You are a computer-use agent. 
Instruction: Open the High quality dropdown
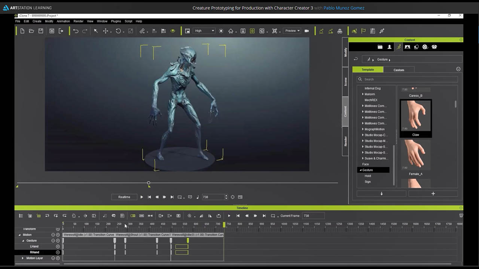pos(204,31)
